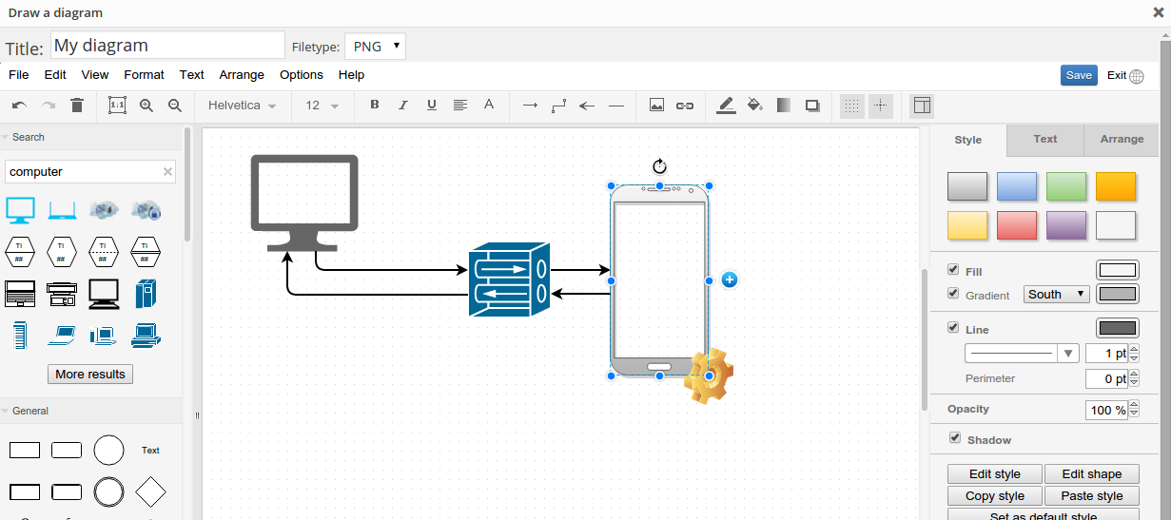Viewport: 1171px width, 520px height.
Task: Click the Insert Link icon
Action: point(684,106)
